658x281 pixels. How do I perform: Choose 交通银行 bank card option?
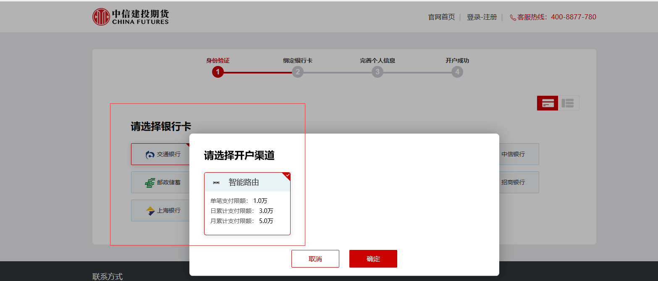160,154
